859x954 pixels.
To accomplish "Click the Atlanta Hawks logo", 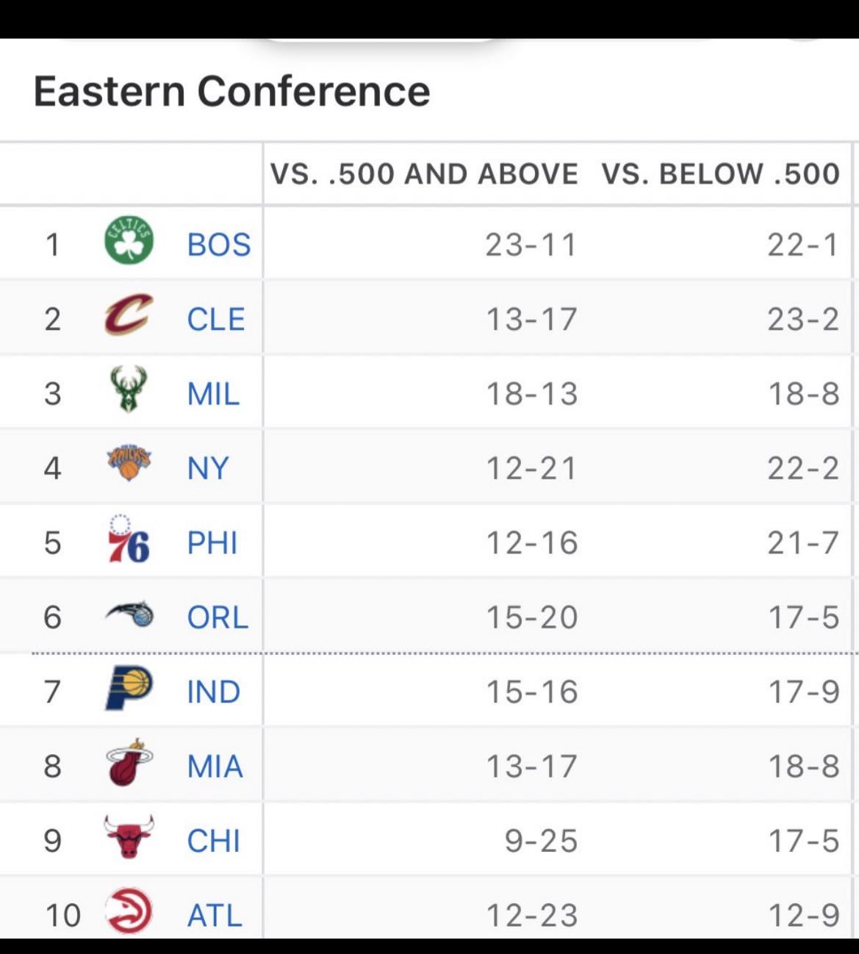I will [x=129, y=911].
